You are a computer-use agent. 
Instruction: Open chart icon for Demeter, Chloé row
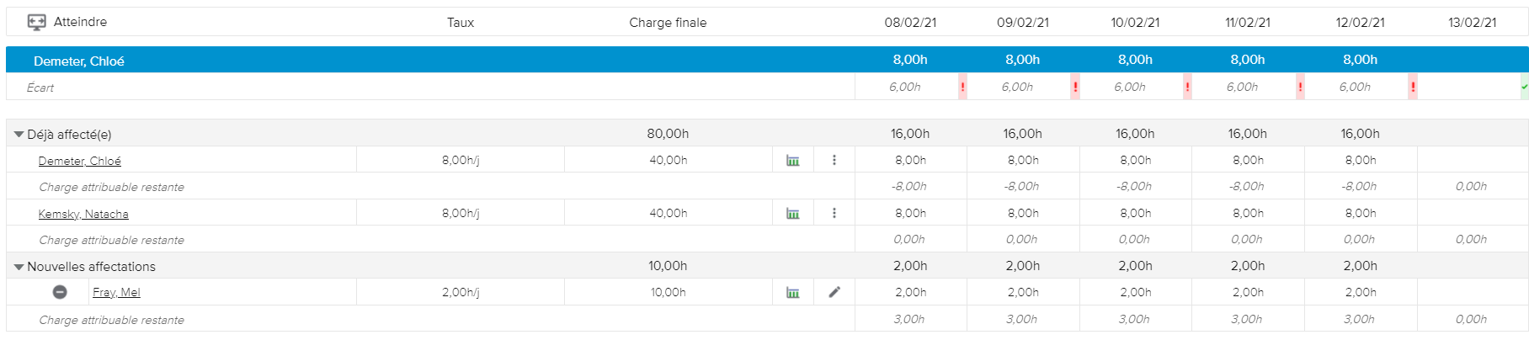(792, 161)
